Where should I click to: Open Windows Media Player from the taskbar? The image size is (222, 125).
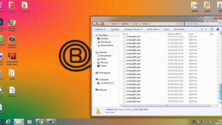29,122
